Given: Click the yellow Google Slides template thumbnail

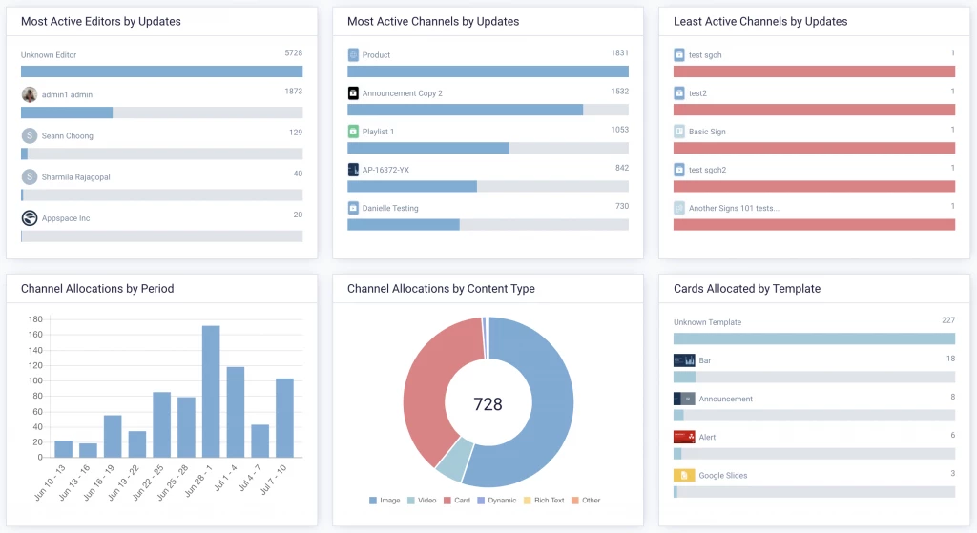Looking at the screenshot, I should [684, 475].
